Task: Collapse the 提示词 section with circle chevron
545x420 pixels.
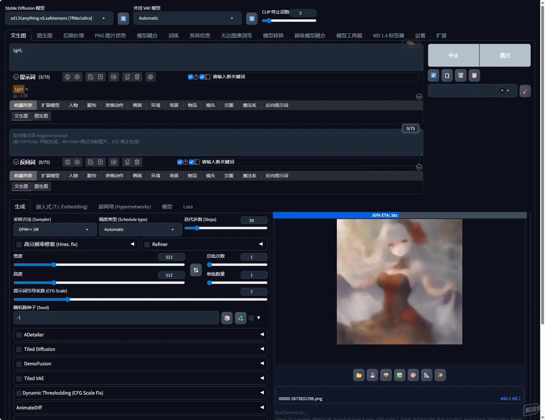Action: 16,77
